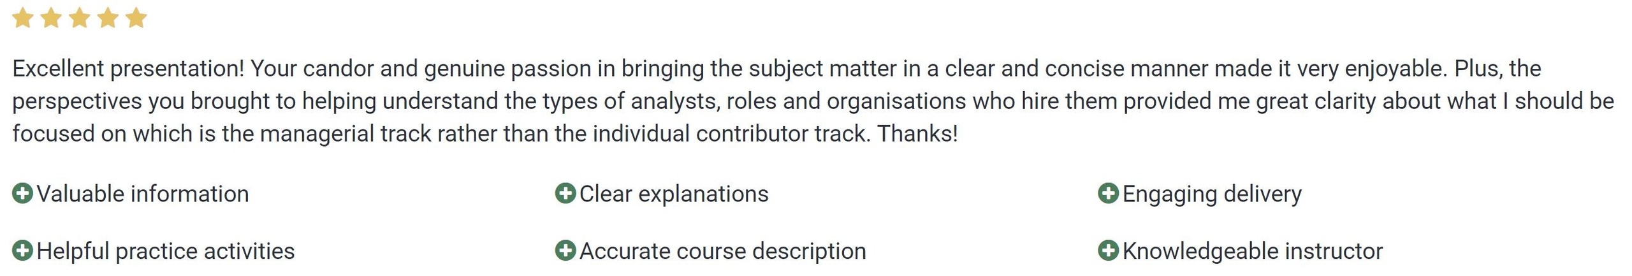Click the "Excellent presentation!" opening text
This screenshot has width=1632, height=276.
click(x=128, y=68)
